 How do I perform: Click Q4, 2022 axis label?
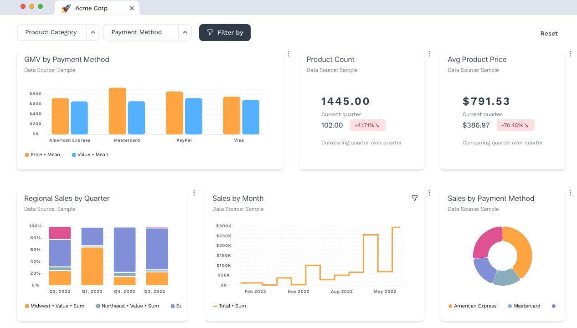(x=124, y=292)
